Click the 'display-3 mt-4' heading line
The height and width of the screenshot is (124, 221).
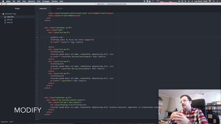(x=68, y=105)
